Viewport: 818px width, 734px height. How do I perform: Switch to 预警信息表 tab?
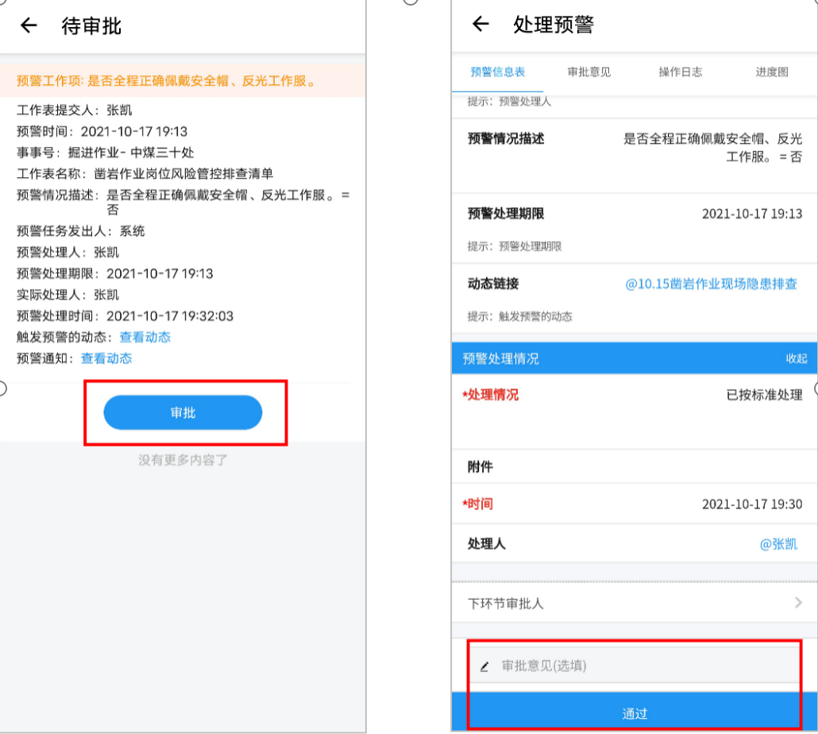tap(497, 72)
